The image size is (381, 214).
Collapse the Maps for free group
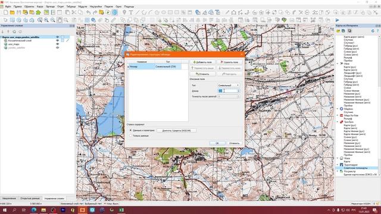338,115
